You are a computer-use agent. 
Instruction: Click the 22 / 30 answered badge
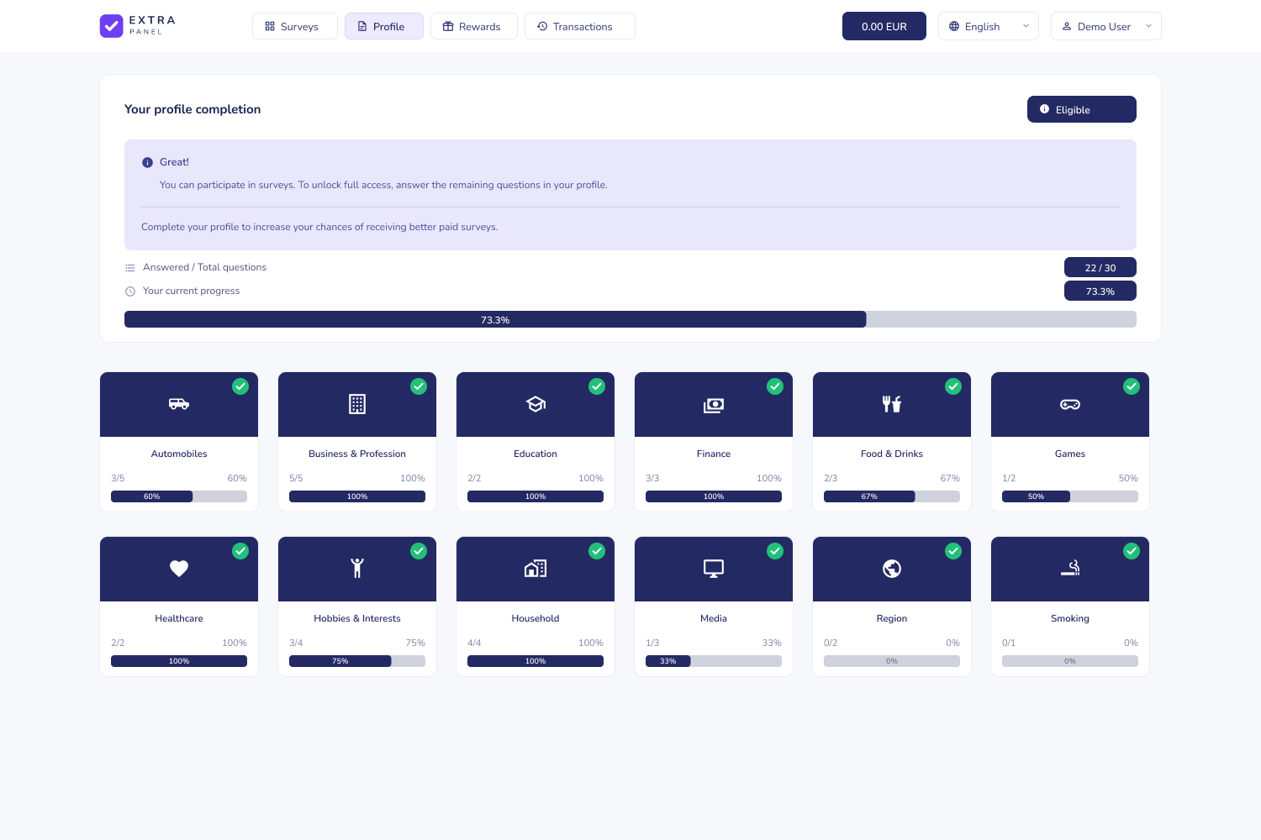pos(1100,267)
